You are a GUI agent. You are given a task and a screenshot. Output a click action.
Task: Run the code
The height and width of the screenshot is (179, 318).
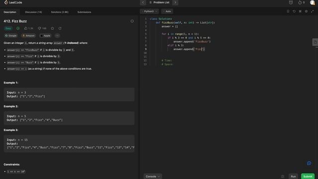coord(293,177)
